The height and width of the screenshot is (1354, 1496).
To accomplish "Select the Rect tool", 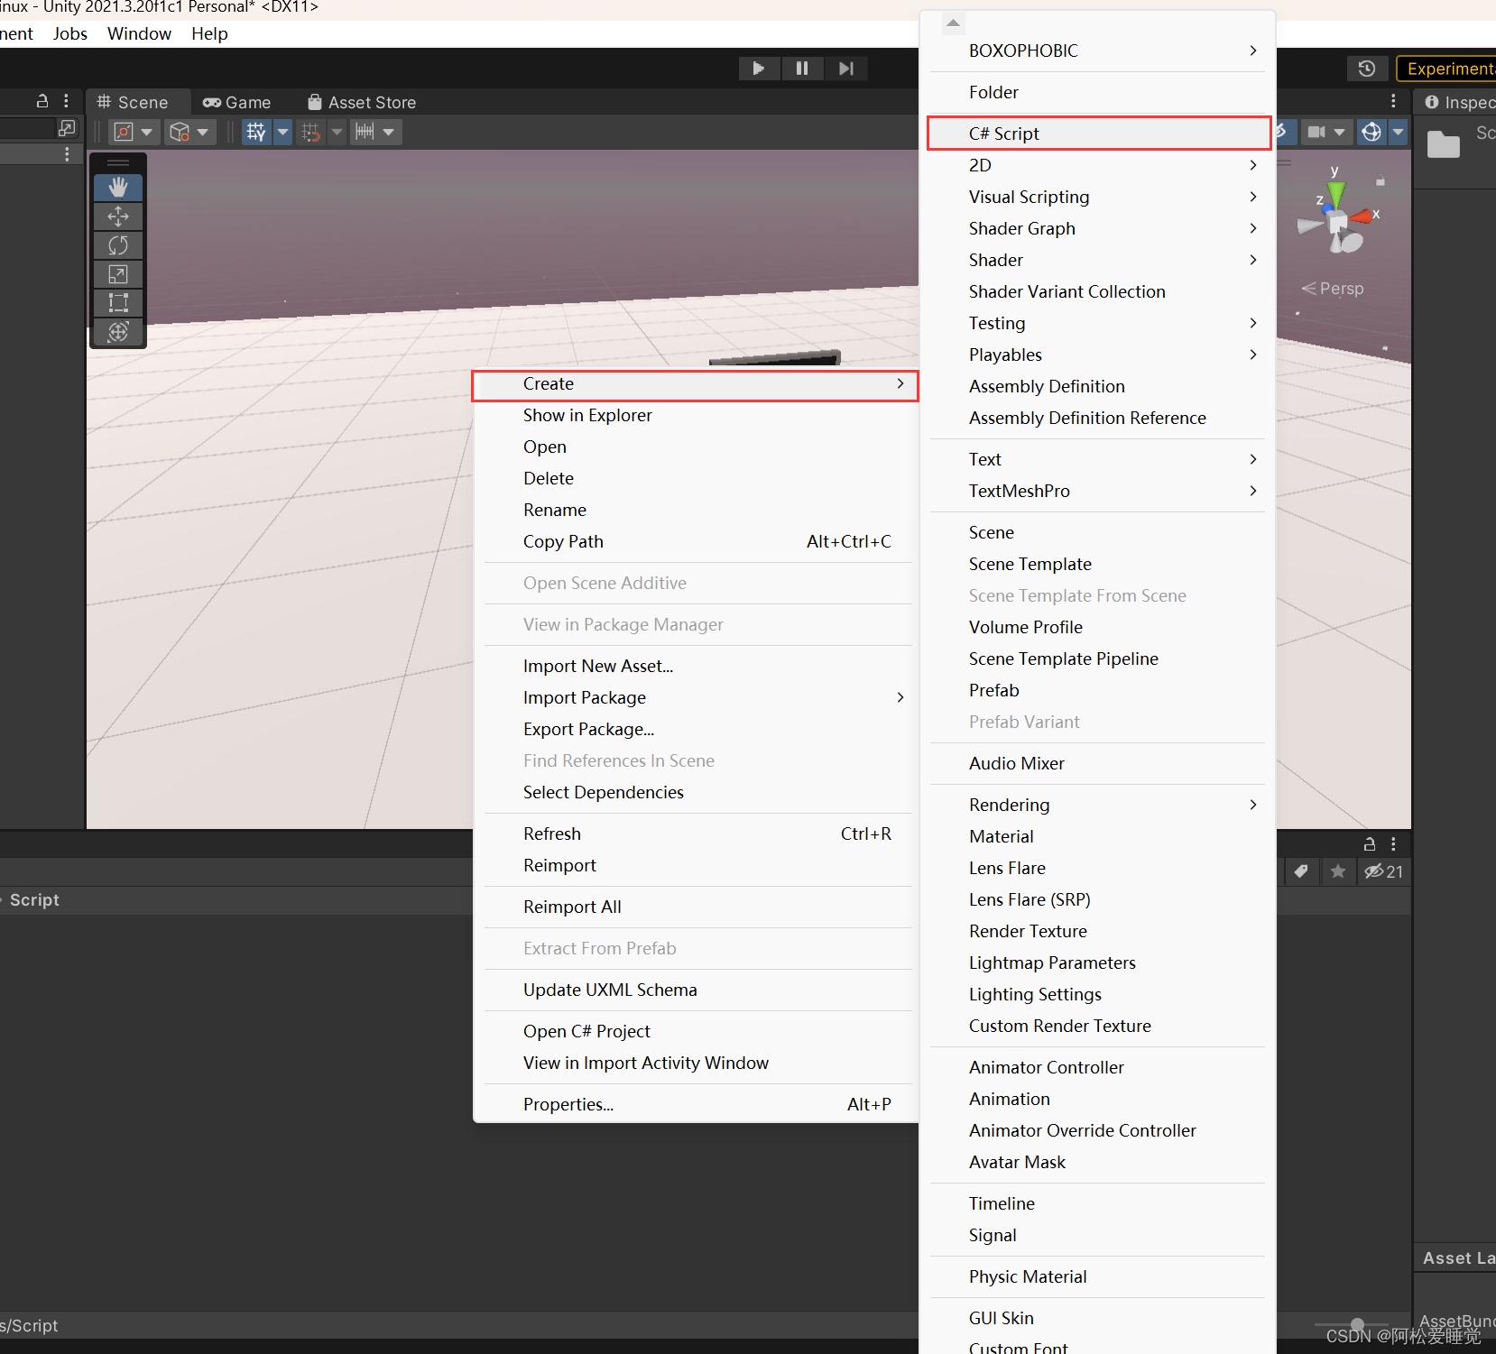I will click(x=118, y=303).
